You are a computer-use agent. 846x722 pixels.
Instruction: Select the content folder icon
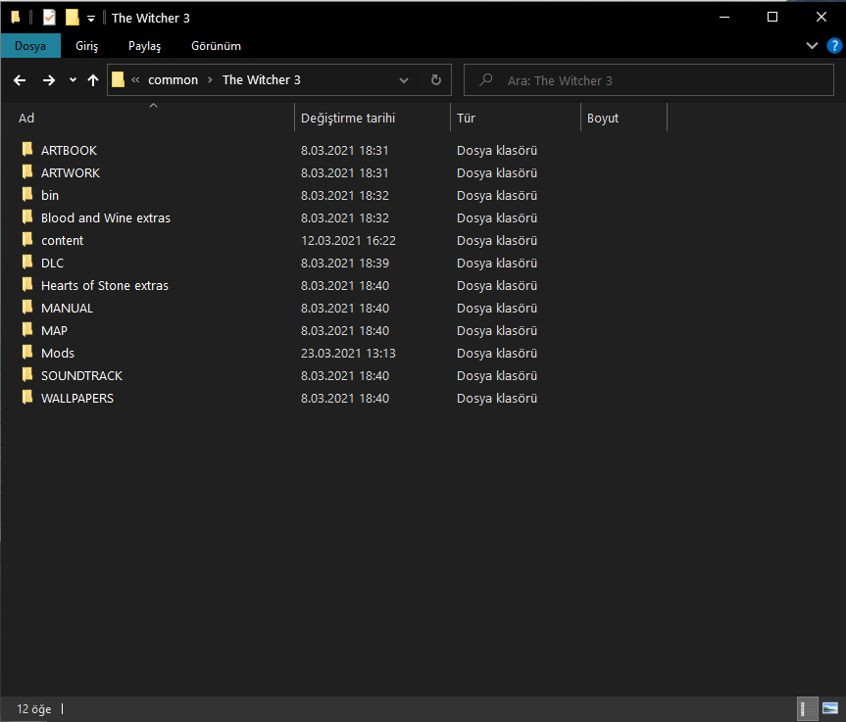pyautogui.click(x=27, y=239)
